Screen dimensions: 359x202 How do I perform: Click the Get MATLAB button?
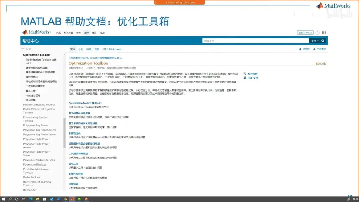tap(305, 33)
